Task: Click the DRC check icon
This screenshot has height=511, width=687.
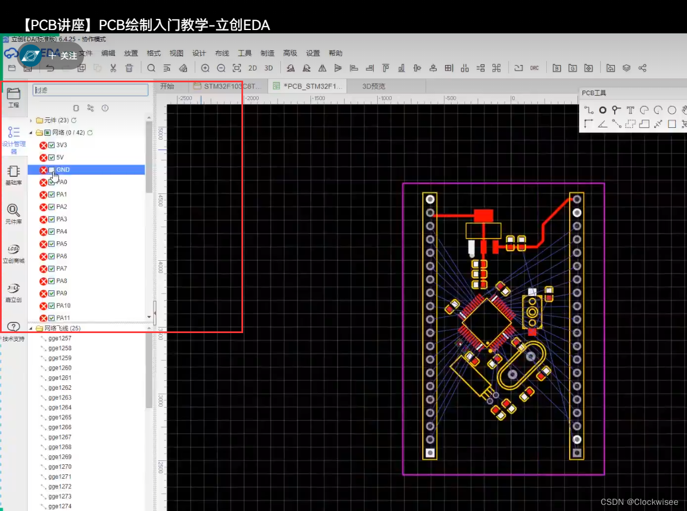Action: point(534,68)
